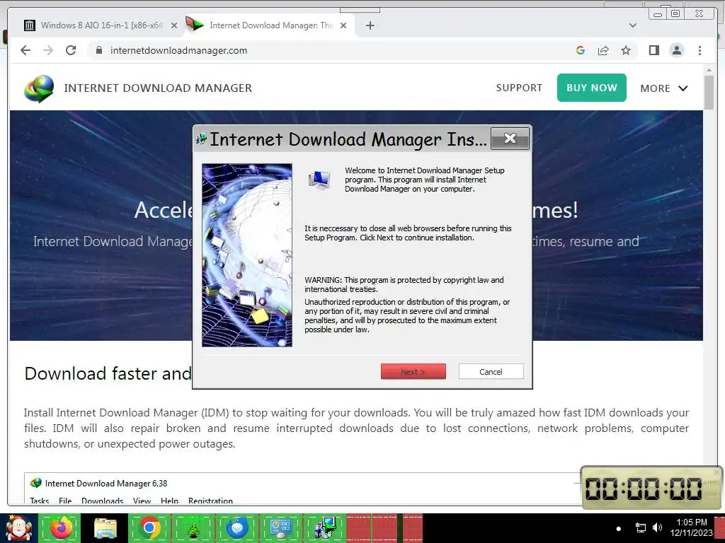725x543 pixels.
Task: Click the Christmas tree taskbar icon
Action: tap(193, 528)
